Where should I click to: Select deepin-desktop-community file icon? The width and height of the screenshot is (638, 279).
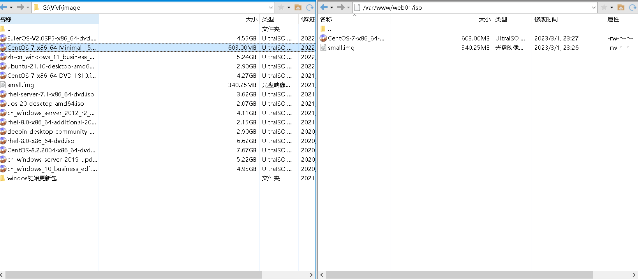3,131
